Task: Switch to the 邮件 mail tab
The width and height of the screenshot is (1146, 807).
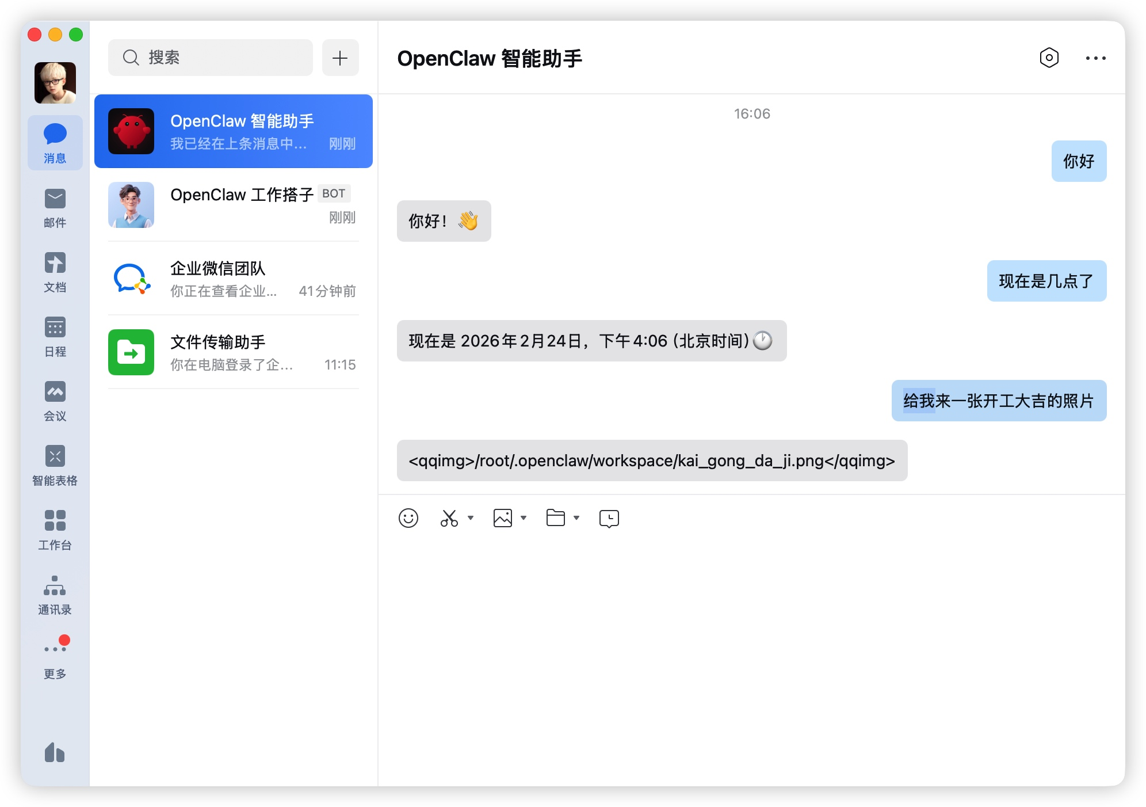Action: point(55,207)
